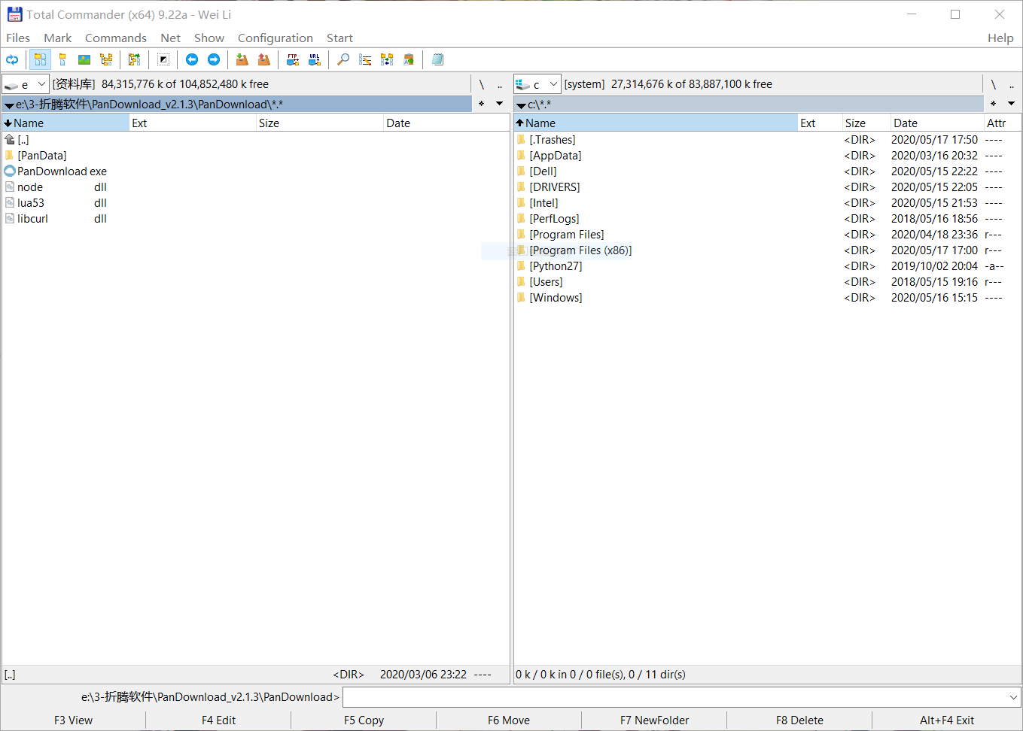Select the file-names-only brief view icon

(x=41, y=59)
